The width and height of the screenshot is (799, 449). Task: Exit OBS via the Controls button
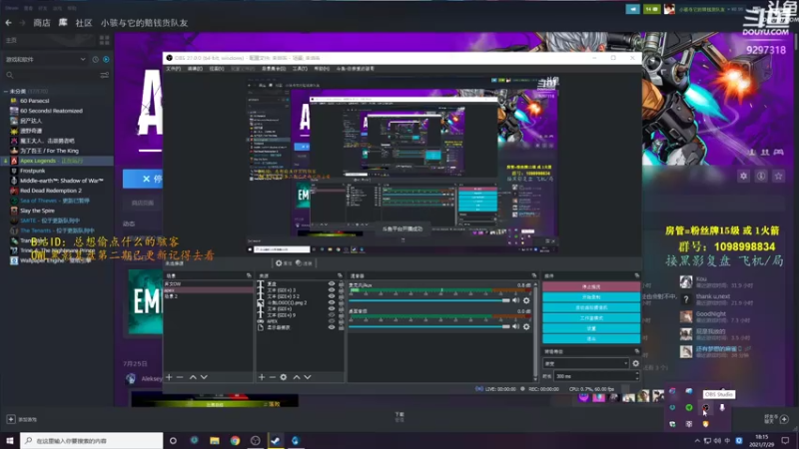coord(591,338)
